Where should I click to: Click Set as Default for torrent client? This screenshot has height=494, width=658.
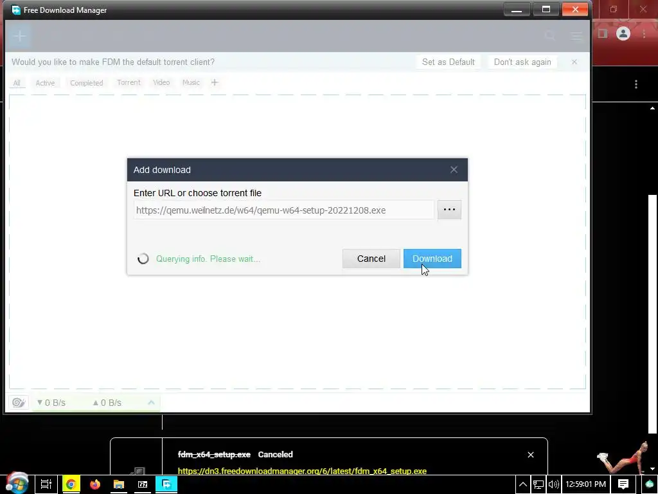point(448,62)
